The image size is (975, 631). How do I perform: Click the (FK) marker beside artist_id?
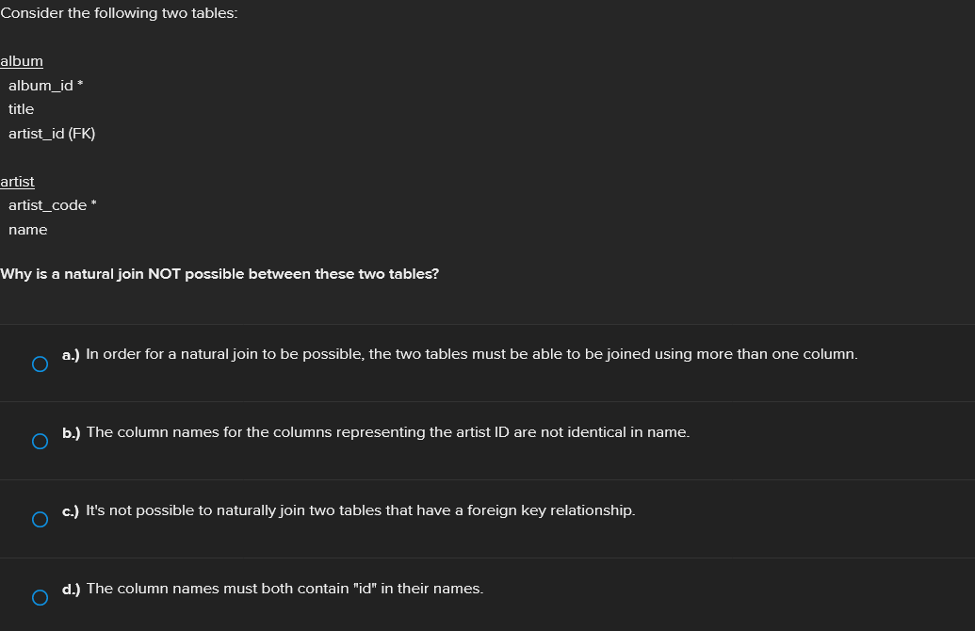tap(82, 134)
